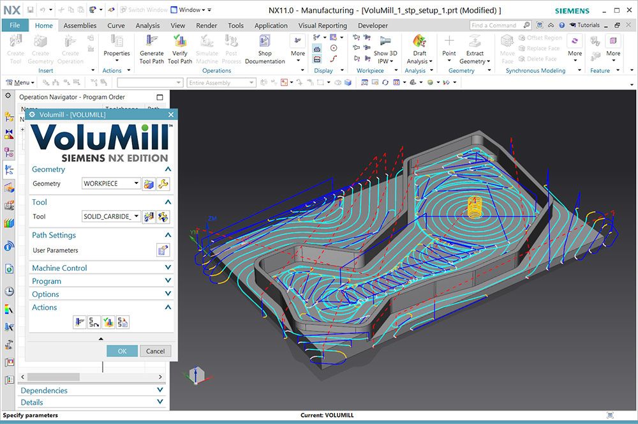Click OK in the Volumill dialog

(122, 351)
